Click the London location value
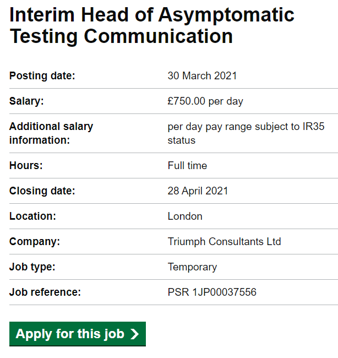338x358 pixels. 185,216
